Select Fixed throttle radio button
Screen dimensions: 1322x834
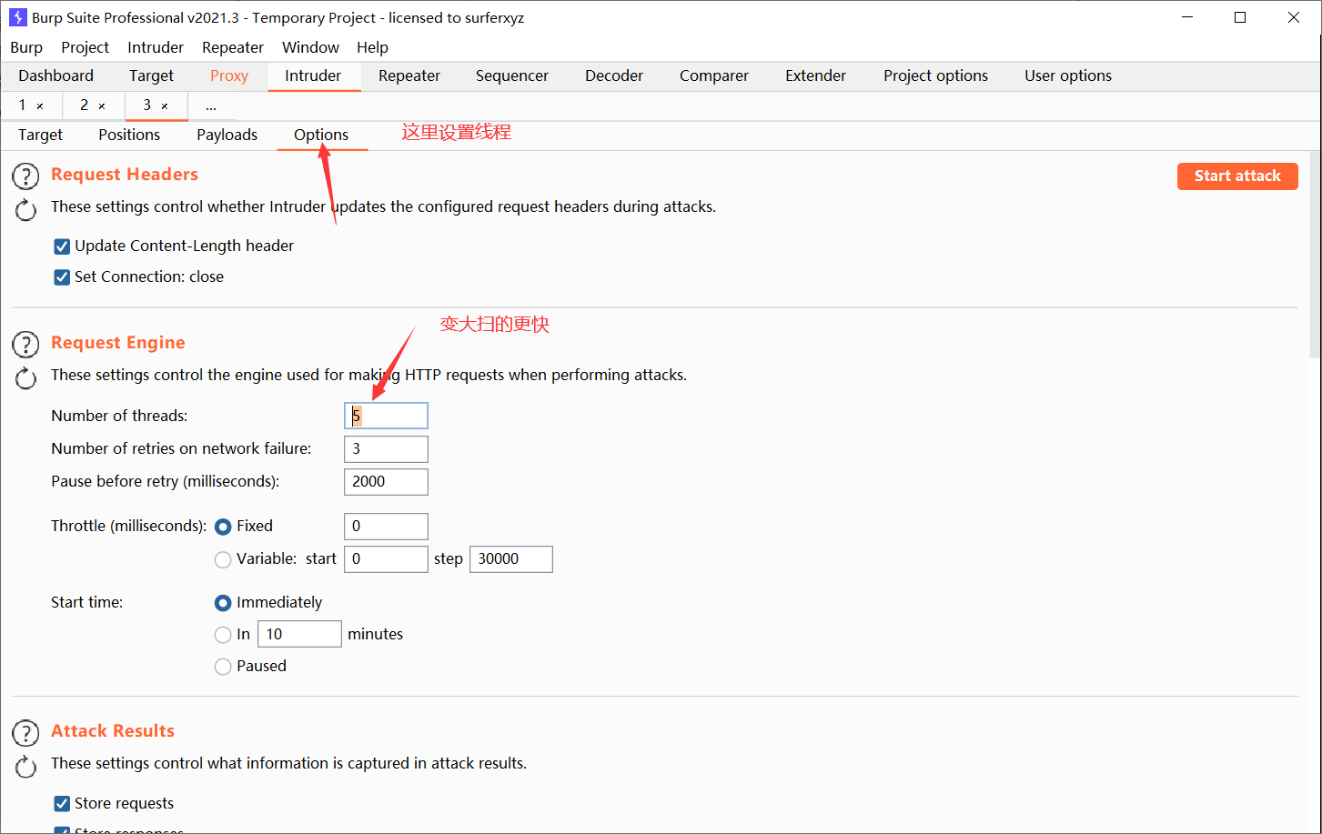[223, 527]
